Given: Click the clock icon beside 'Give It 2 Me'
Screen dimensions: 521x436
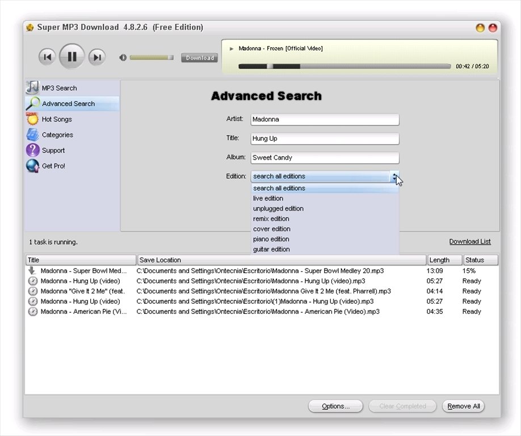Looking at the screenshot, I should [x=32, y=291].
